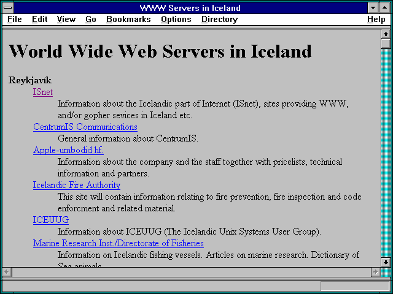Follow the ISnet link
This screenshot has height=294, width=393.
point(43,92)
